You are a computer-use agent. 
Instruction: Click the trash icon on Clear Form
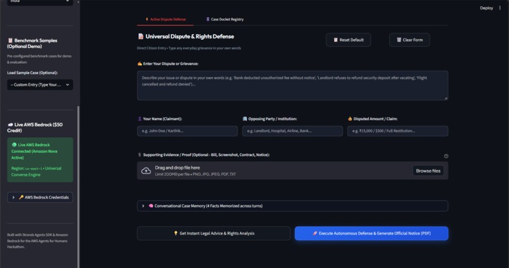[399, 40]
